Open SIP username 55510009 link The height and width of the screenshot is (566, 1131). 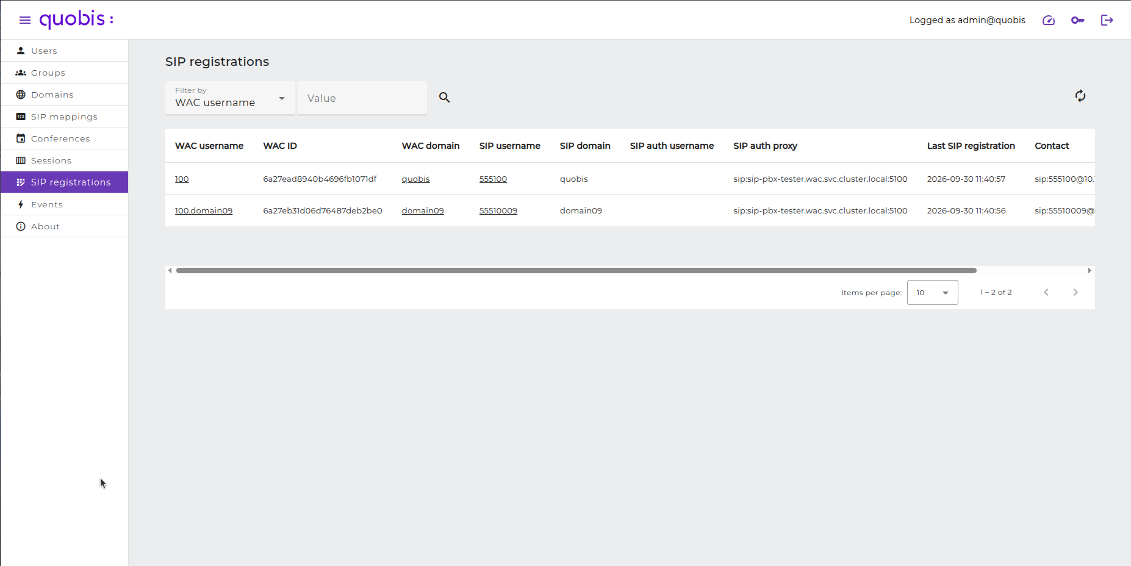point(498,210)
